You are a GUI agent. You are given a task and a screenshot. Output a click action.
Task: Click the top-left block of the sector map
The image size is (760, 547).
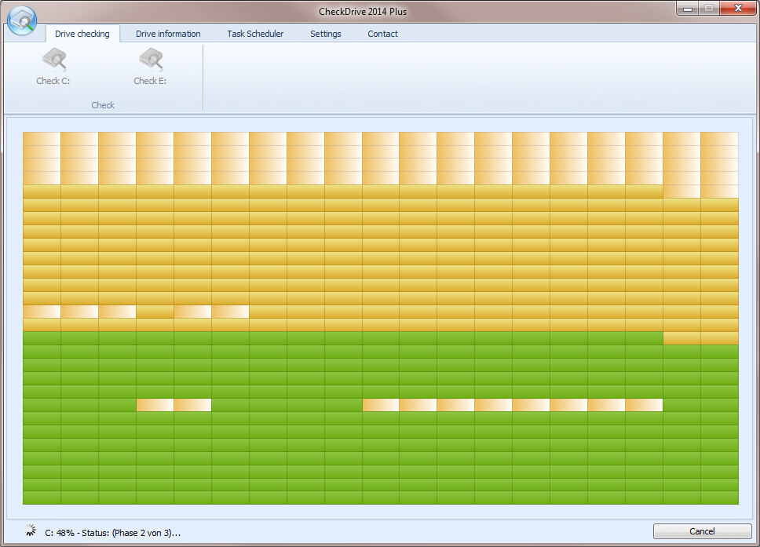click(42, 139)
